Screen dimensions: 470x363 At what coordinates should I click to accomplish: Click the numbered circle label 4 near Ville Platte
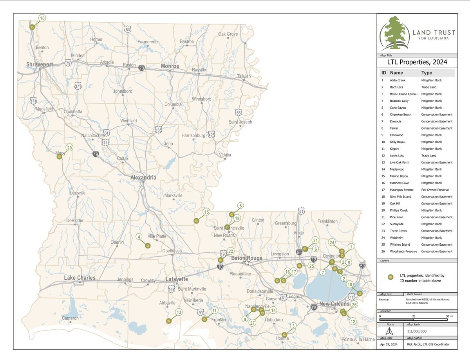pos(139,236)
